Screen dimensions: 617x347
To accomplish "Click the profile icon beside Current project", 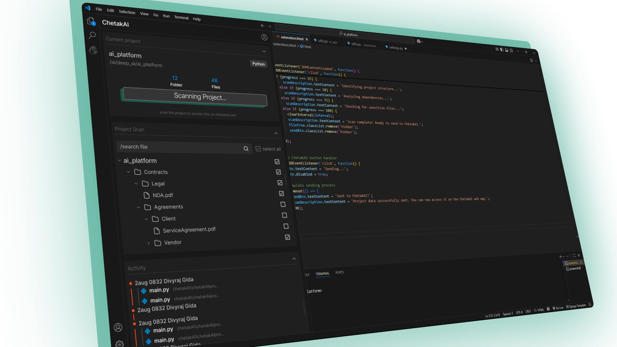I will click(264, 37).
